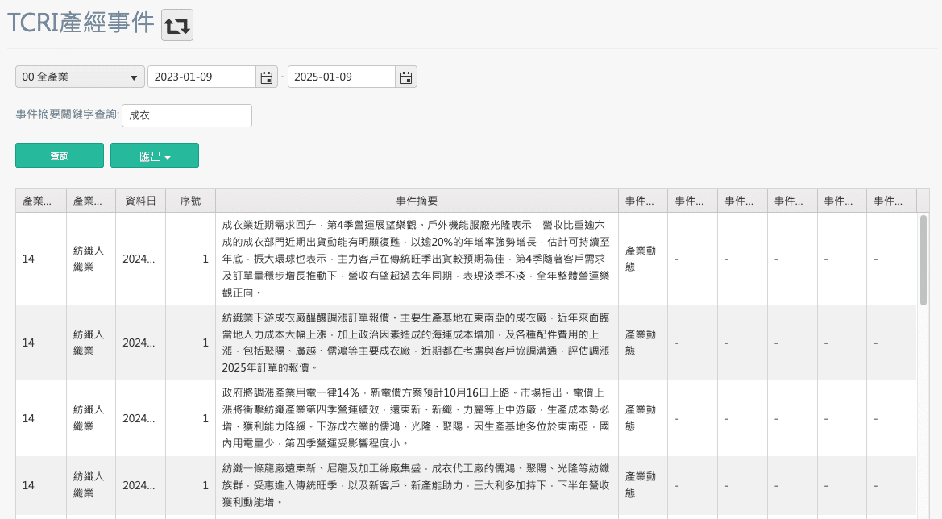The height and width of the screenshot is (519, 942).
Task: Open the start date calendar picker
Action: click(266, 77)
